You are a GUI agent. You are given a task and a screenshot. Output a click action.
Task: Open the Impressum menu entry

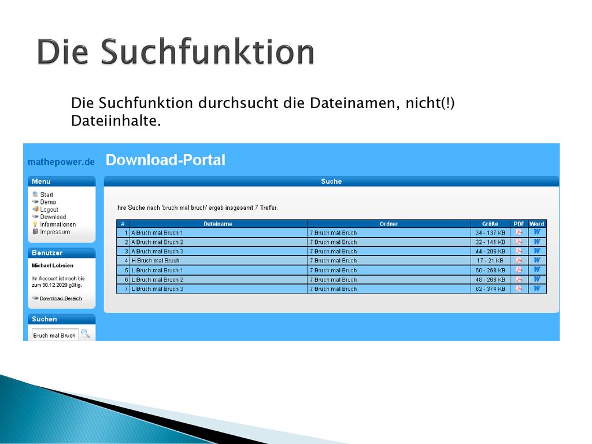click(55, 232)
